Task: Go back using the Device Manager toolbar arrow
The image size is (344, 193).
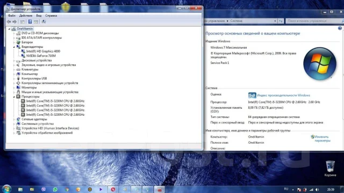Action: 9,21
